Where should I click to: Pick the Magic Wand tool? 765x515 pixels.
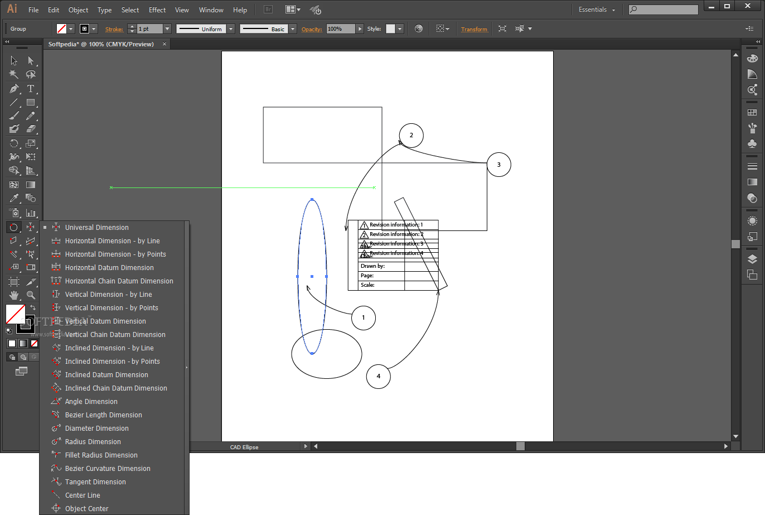coord(14,75)
